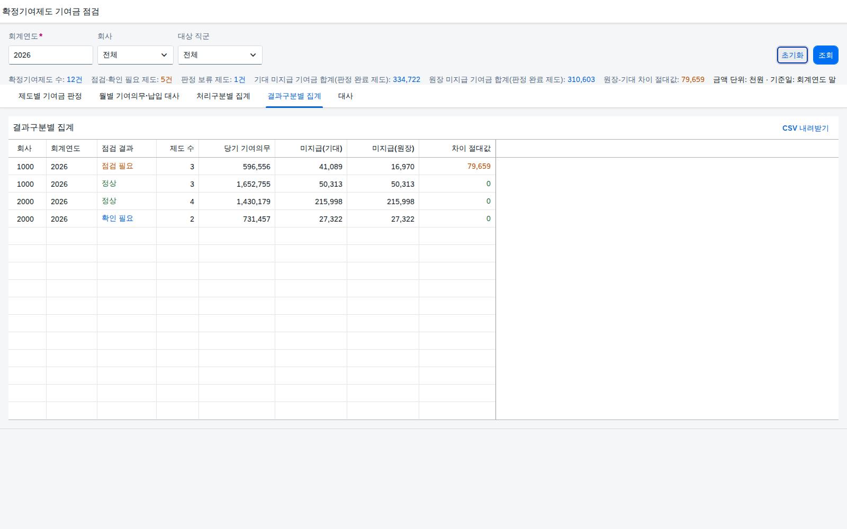Click the 제도 수 column header
847x529 pixels.
(178, 149)
